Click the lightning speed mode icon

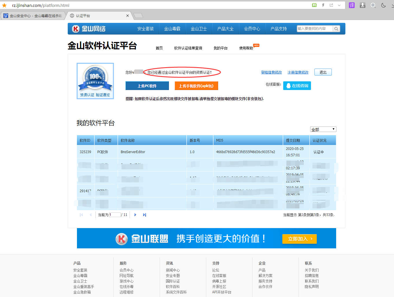tap(323, 5)
